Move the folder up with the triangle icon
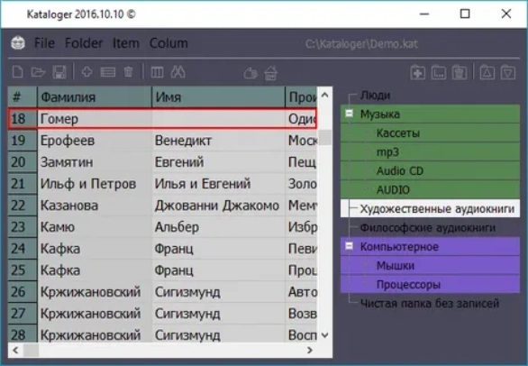This screenshot has width=528, height=366. [487, 72]
